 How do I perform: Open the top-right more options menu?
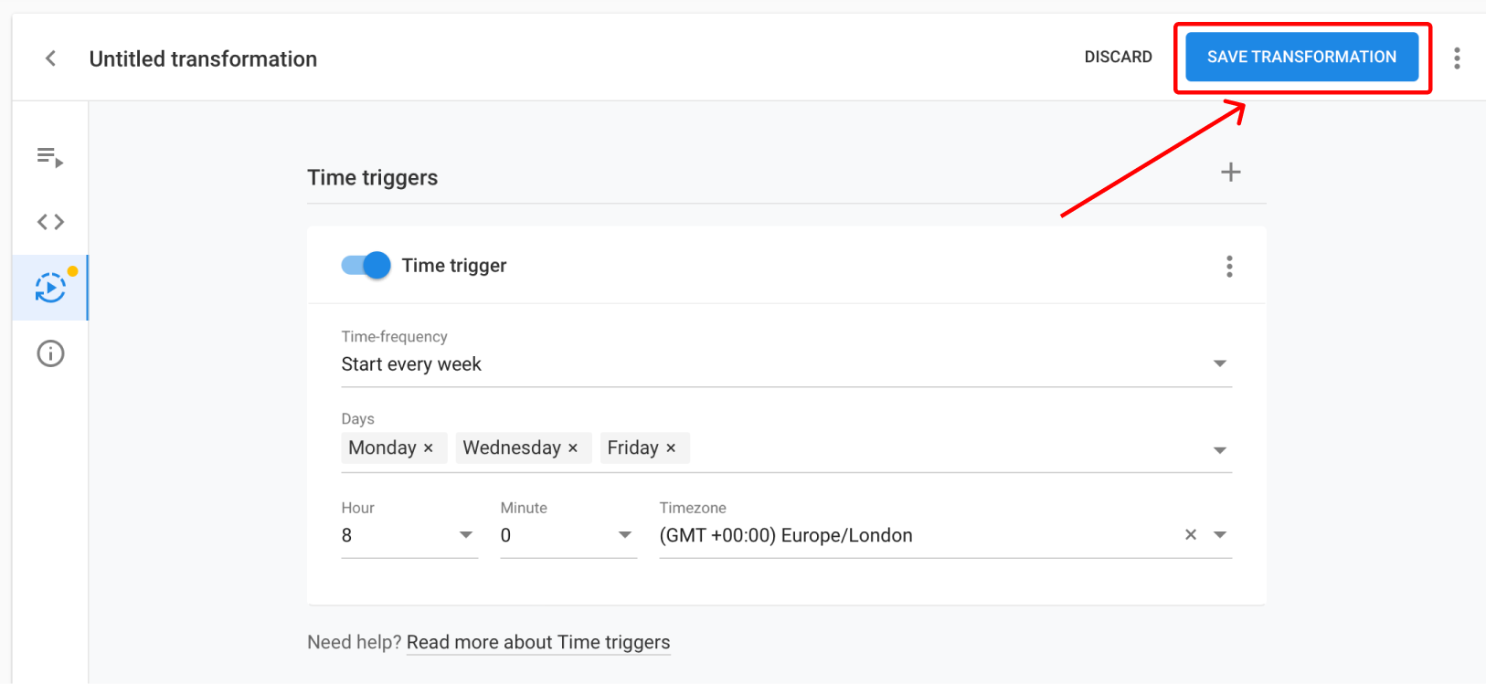(1457, 58)
